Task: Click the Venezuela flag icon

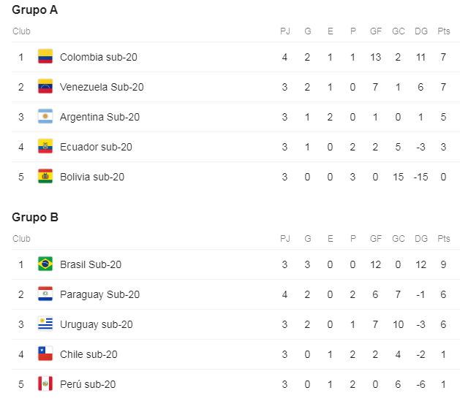Action: click(x=45, y=87)
